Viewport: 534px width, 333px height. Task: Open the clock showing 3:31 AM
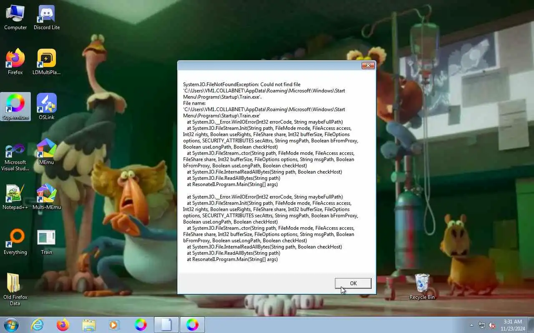[x=512, y=325]
